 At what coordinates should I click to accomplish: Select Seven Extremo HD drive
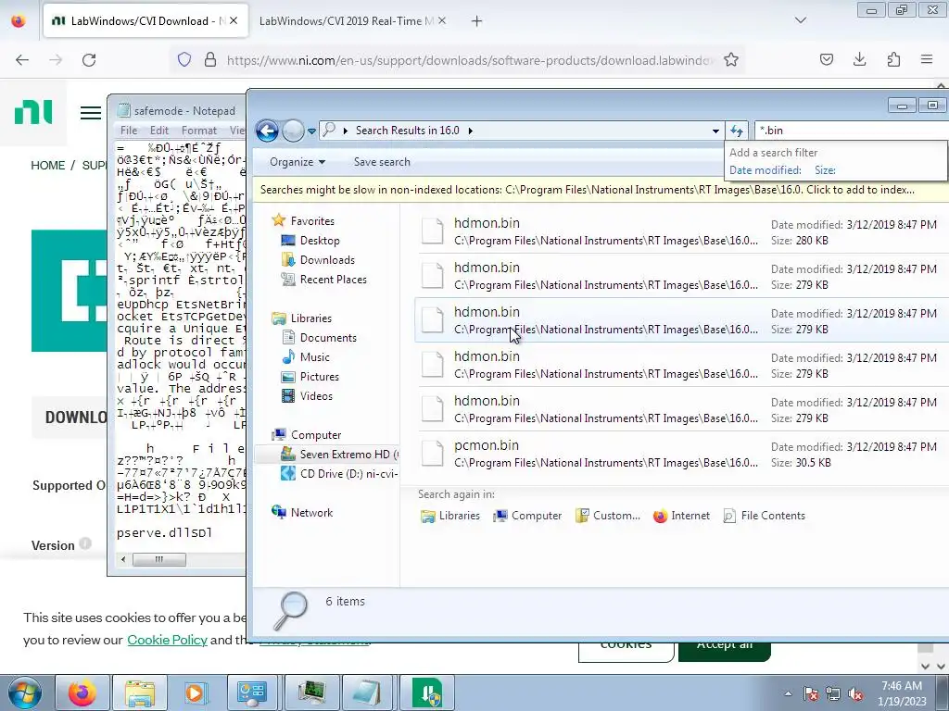point(339,455)
